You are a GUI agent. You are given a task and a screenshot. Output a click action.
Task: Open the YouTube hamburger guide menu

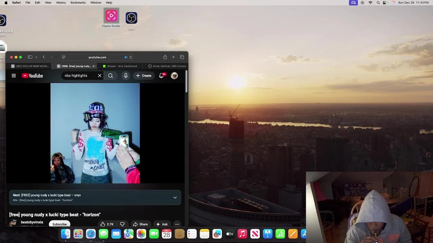(x=14, y=76)
